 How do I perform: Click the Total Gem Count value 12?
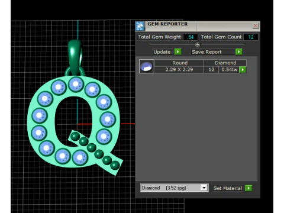251,37
